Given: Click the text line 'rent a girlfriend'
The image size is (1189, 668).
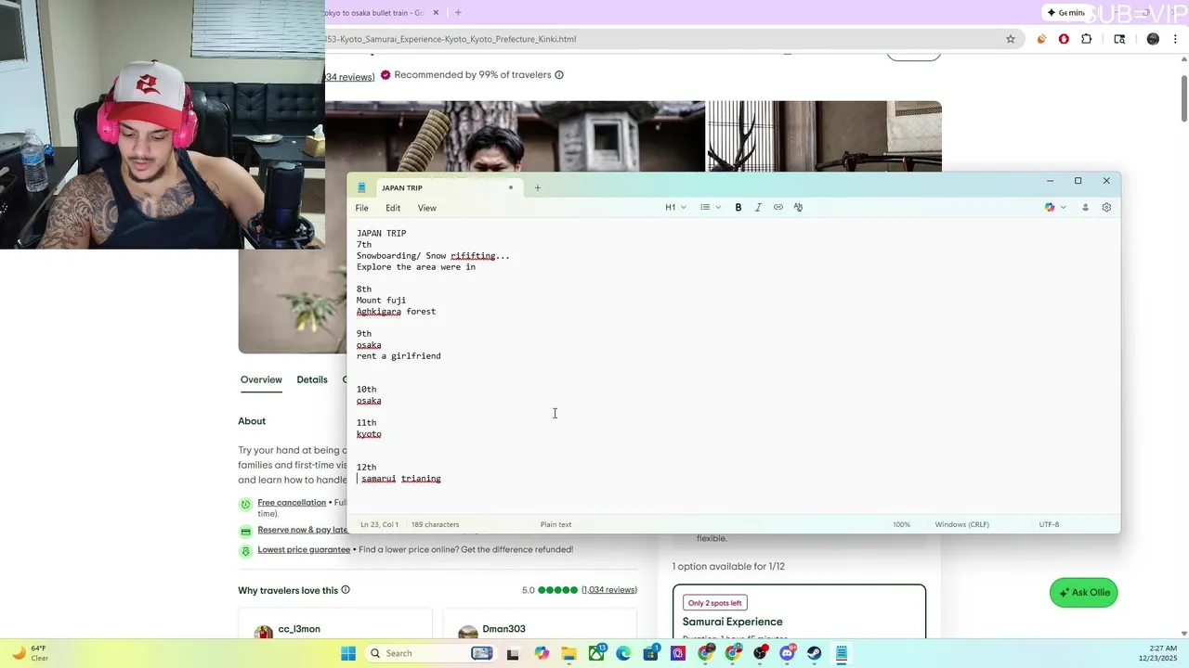Looking at the screenshot, I should pyautogui.click(x=399, y=356).
